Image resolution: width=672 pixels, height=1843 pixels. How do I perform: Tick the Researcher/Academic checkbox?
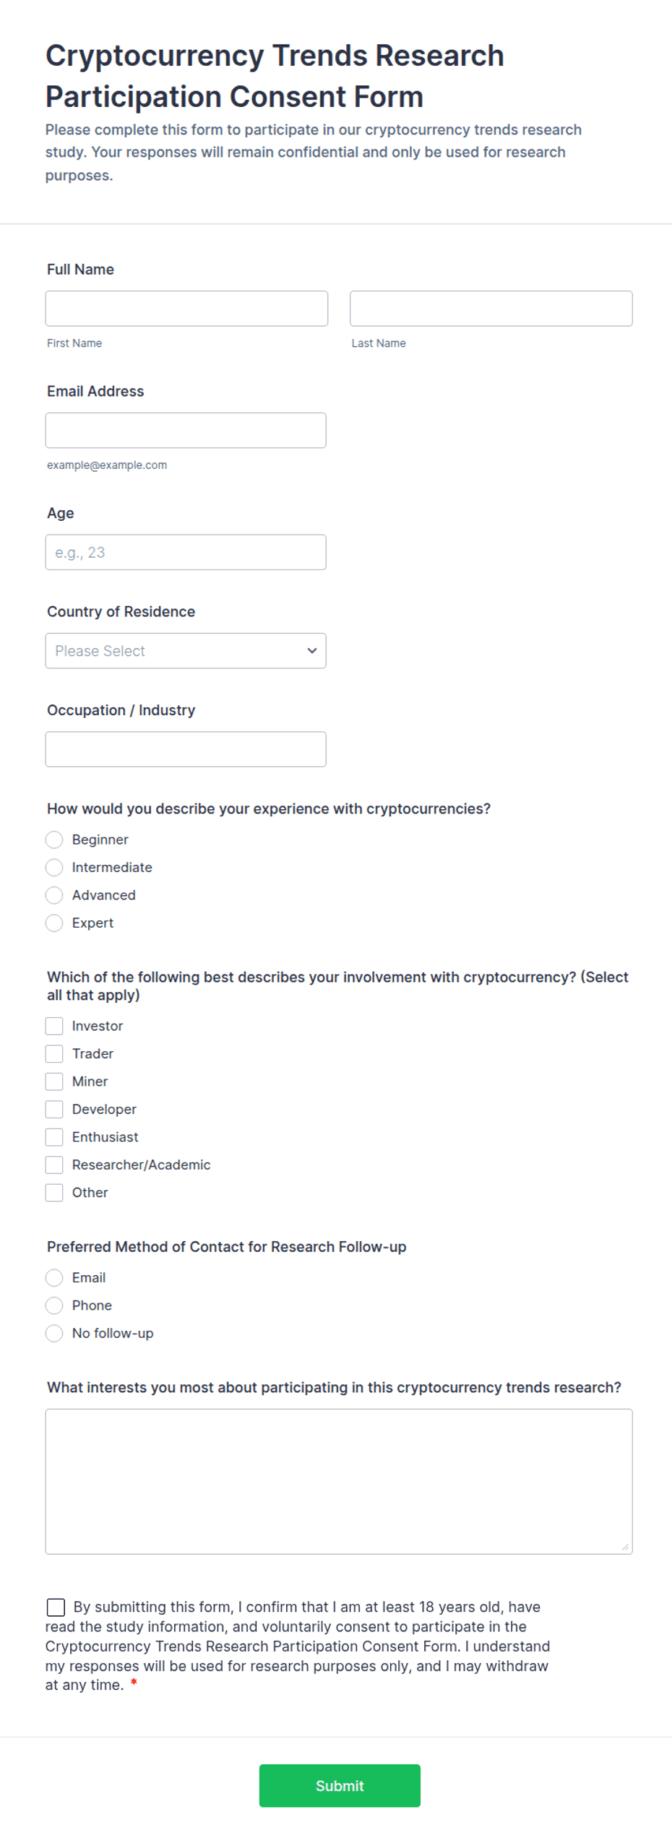(x=54, y=1165)
